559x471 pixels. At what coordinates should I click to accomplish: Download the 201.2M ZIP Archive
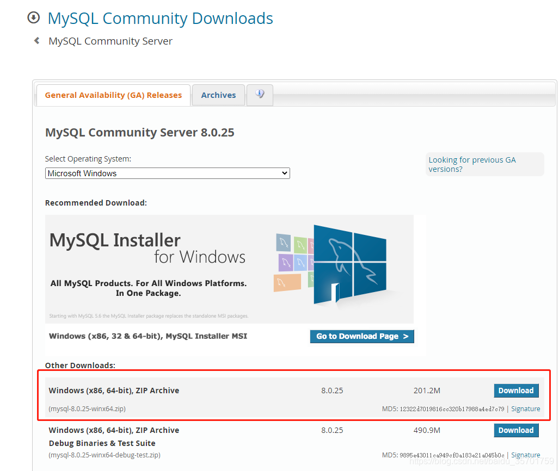click(x=516, y=391)
